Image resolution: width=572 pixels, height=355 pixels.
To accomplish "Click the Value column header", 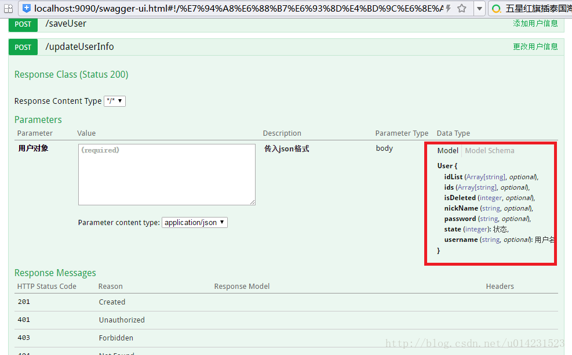I will [86, 133].
